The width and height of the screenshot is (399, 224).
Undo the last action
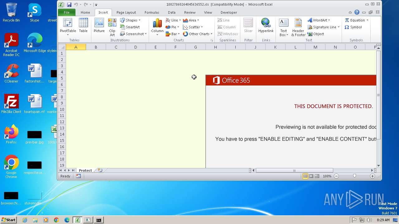[x=76, y=5]
